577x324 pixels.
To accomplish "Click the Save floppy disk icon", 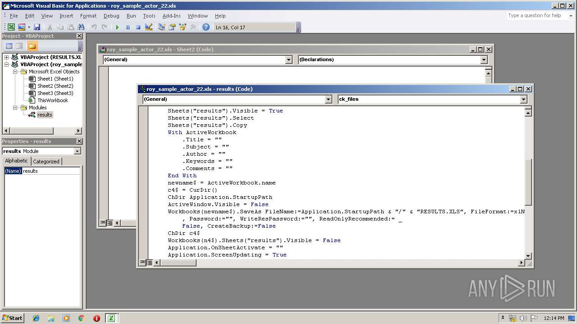I will click(x=37, y=27).
